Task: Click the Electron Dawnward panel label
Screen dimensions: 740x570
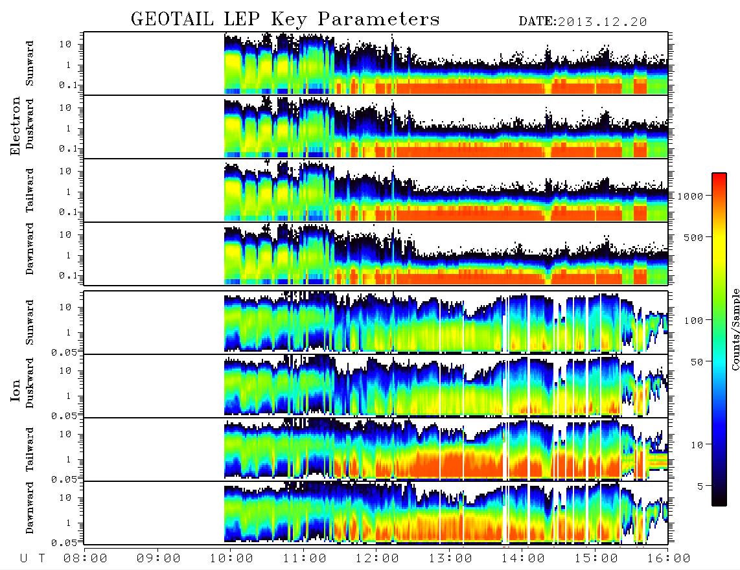Action: coord(30,249)
